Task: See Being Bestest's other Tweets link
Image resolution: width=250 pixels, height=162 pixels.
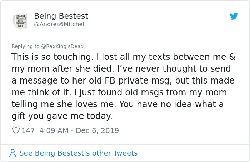Action: coord(78,153)
